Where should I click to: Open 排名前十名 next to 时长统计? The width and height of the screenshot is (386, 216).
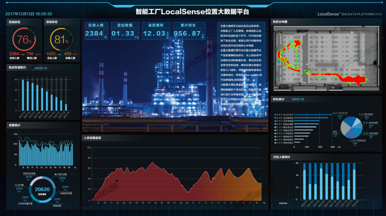click(298, 99)
